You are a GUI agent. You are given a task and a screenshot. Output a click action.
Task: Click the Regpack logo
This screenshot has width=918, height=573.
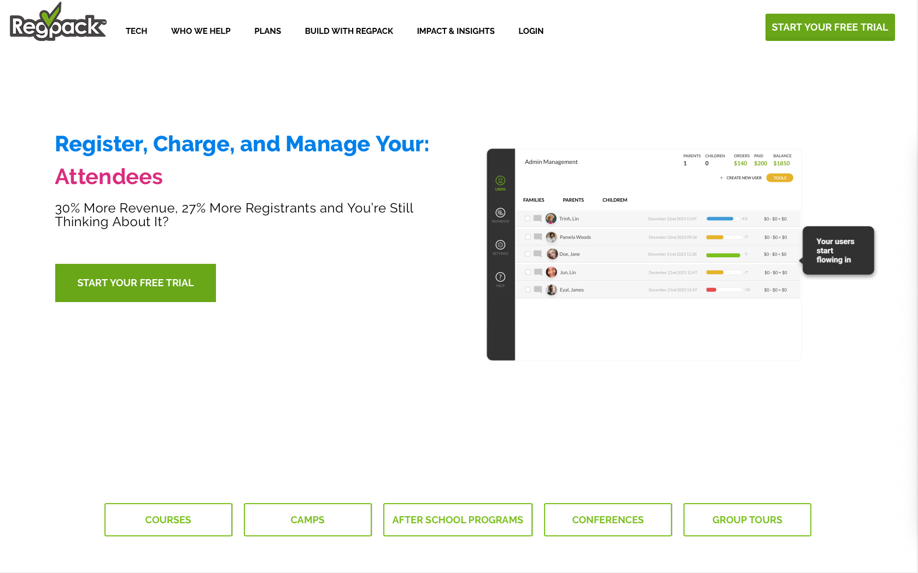pos(58,22)
